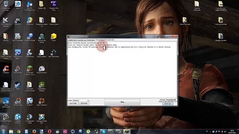Open the Windows Start menu
The width and height of the screenshot is (239, 134).
[x=3, y=131]
